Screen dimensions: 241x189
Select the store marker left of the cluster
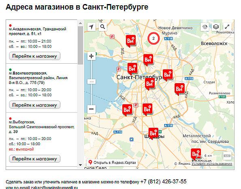[131, 41]
